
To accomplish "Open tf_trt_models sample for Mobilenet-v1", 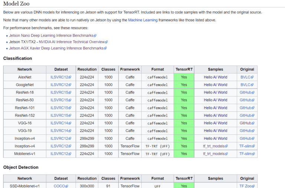I will (214, 154).
